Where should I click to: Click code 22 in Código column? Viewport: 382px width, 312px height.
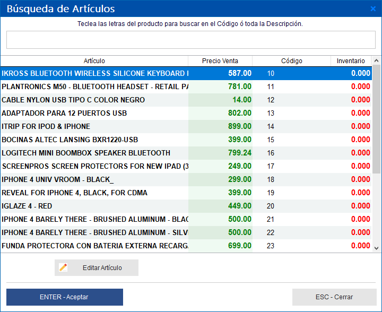pos(271,233)
